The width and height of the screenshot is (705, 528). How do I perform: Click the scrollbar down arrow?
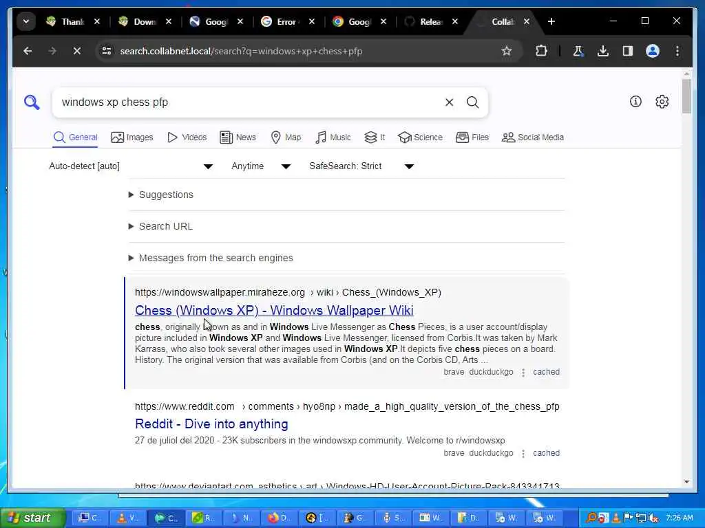[x=686, y=482]
